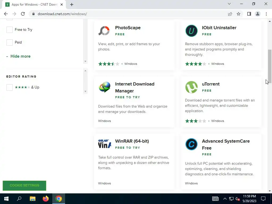Click the WinRAR logo icon
This screenshot has width=272, height=204.
tap(104, 144)
